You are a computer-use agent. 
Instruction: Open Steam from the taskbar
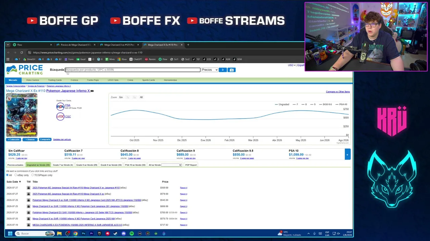point(116,233)
